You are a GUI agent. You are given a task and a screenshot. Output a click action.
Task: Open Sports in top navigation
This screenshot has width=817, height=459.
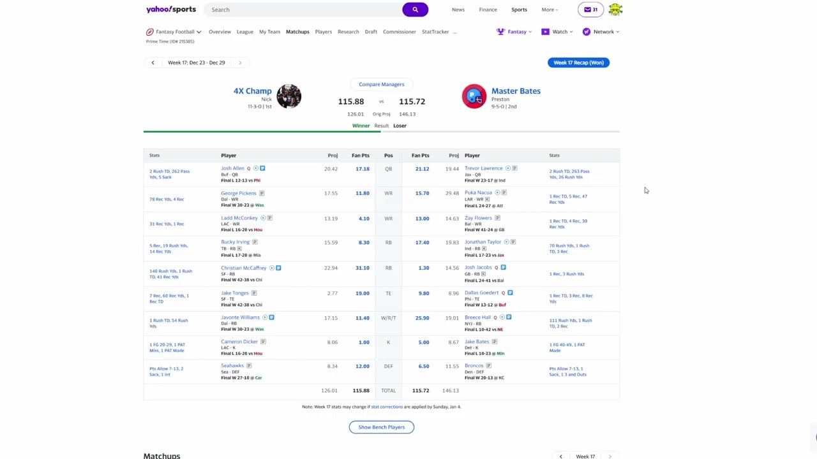point(519,10)
